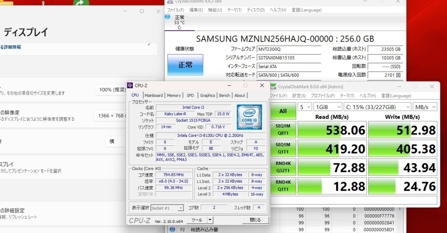Image resolution: width=447 pixels, height=233 pixels.
Task: Click the serial number field S3TSNX0M815105
Action: [x=289, y=58]
